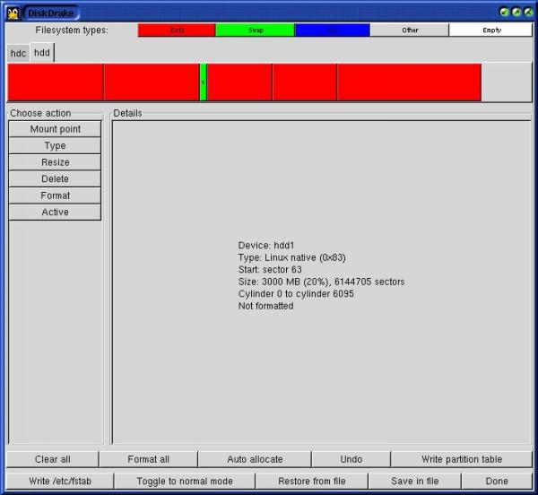Click the Other filesystem type legend
The image size is (538, 495).
click(x=410, y=30)
